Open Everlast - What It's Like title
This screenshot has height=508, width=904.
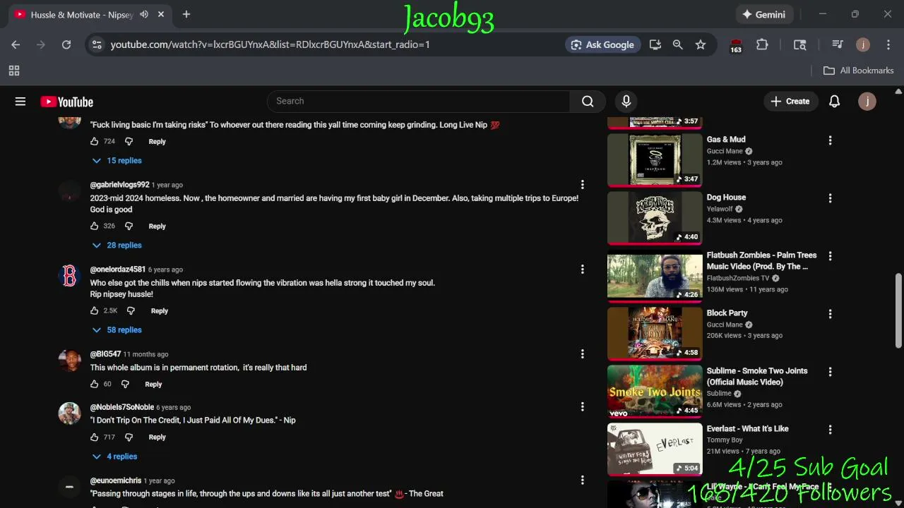(x=747, y=429)
